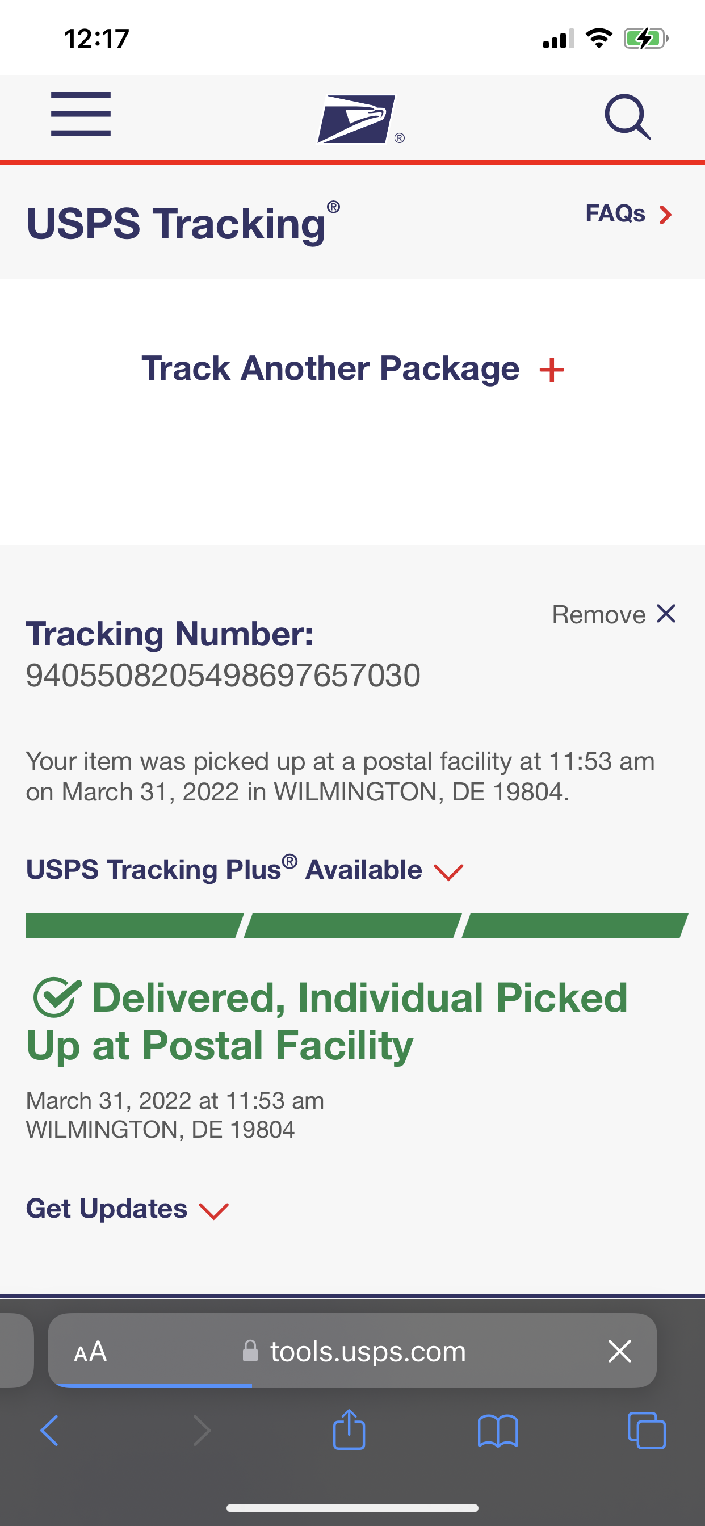Tap Safari's back arrow
The image size is (705, 1526).
pos(50,1431)
